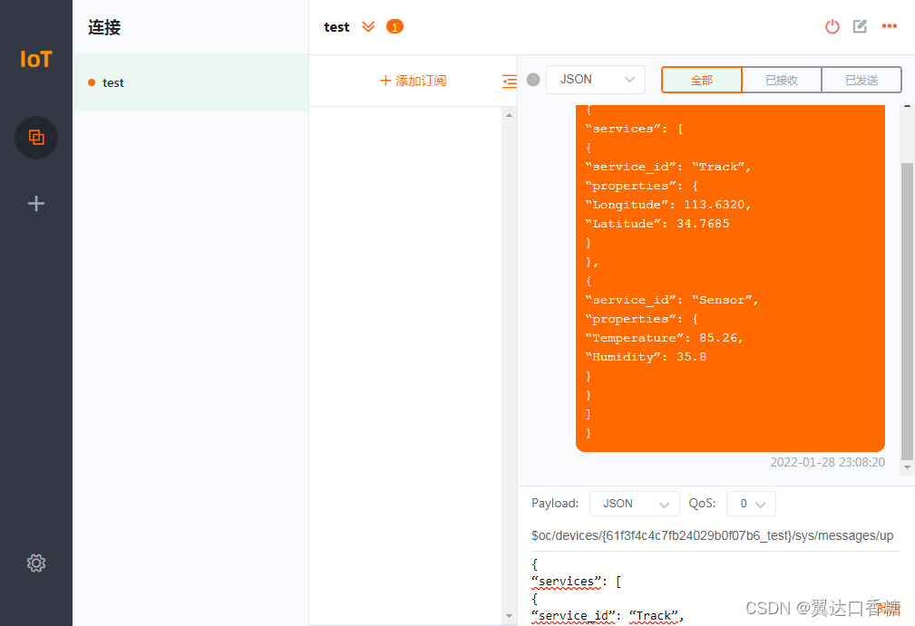
Task: Click the message list scroll down arrow
Action: coord(907,467)
